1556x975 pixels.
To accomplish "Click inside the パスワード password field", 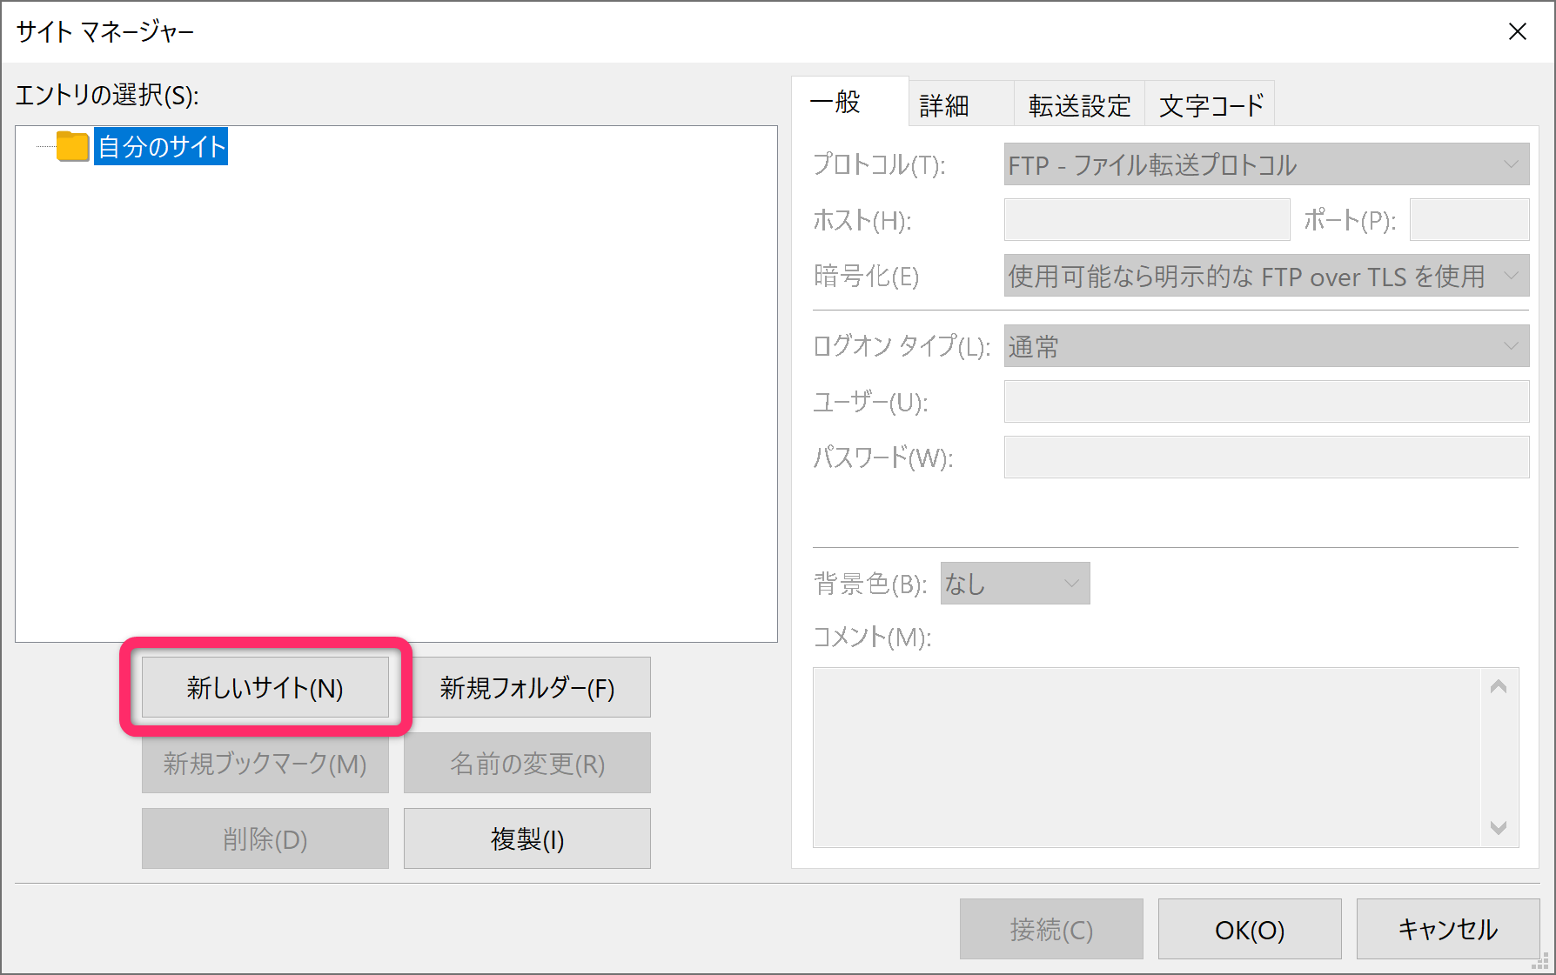I will point(1265,457).
